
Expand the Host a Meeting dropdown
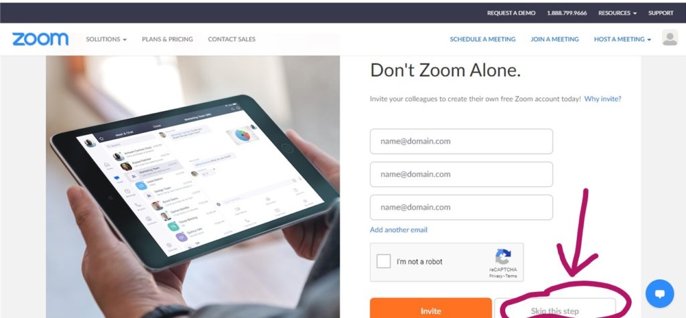(x=622, y=39)
